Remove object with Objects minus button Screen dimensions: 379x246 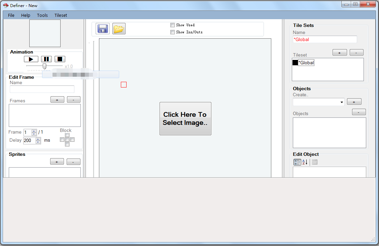click(x=359, y=112)
